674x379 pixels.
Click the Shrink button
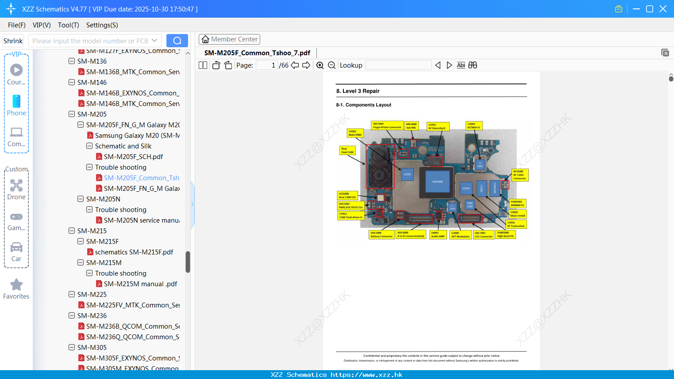(x=13, y=41)
